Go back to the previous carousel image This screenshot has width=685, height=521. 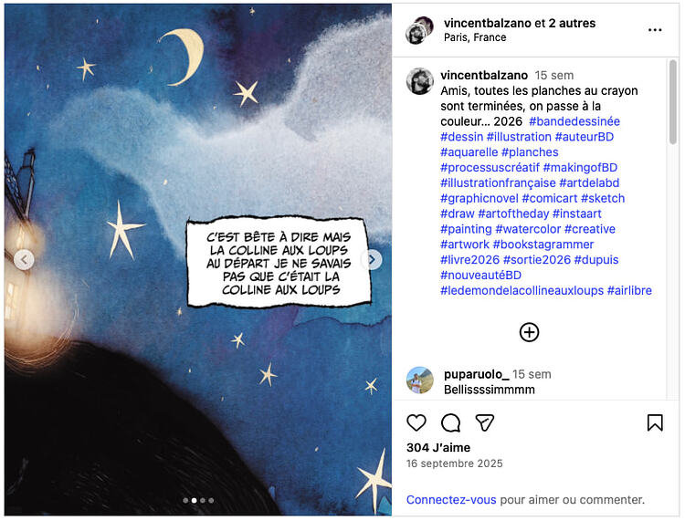(24, 260)
